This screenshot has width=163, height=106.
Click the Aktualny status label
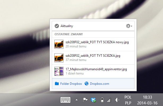(x=67, y=26)
